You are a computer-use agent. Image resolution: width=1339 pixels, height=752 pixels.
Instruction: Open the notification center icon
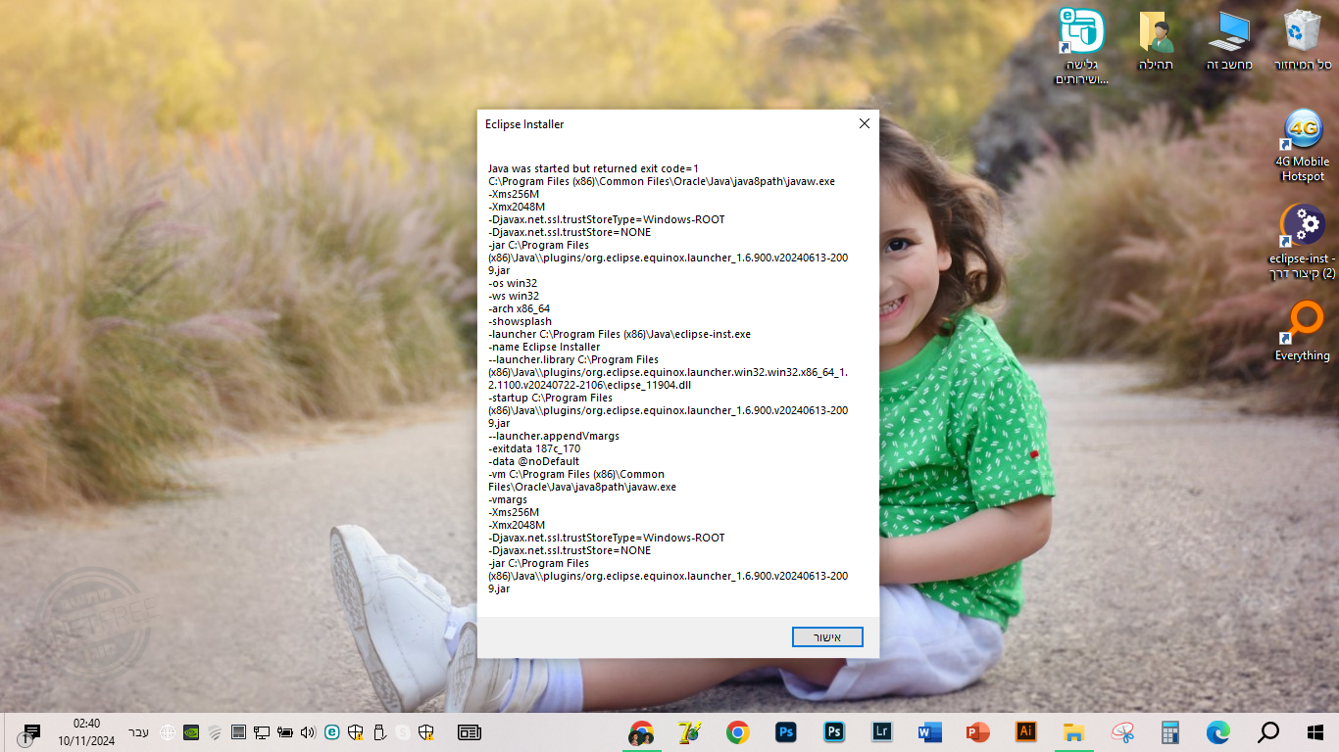click(29, 732)
